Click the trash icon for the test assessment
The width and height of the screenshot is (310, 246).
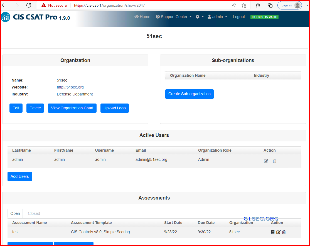point(284,232)
